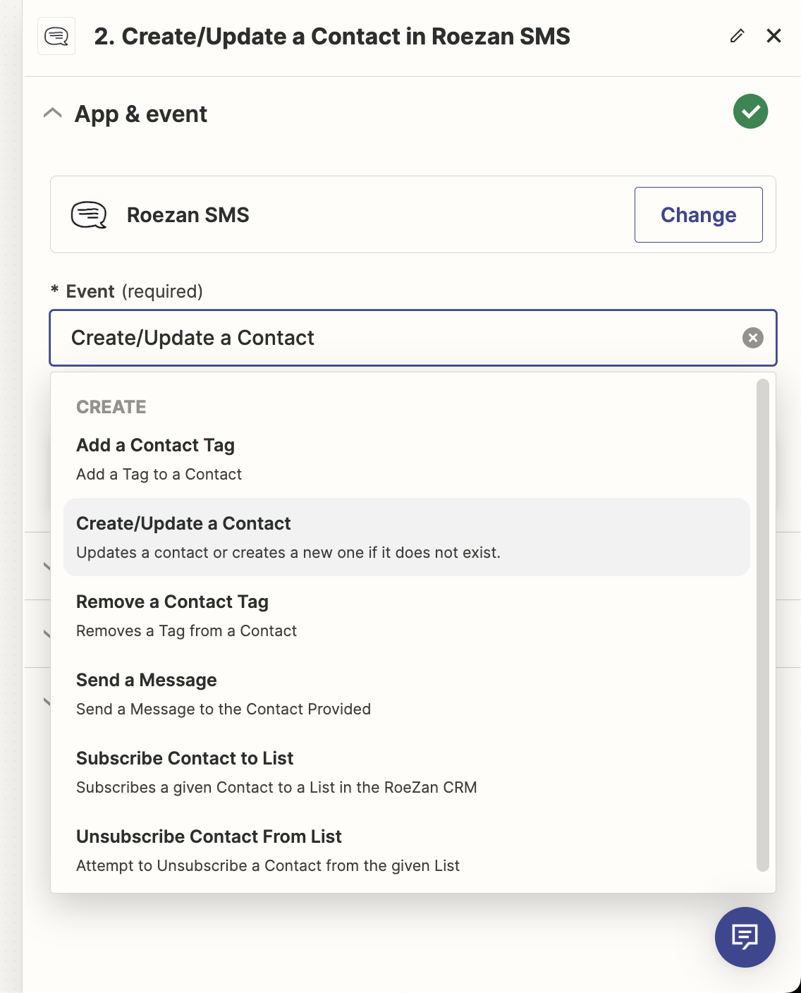The height and width of the screenshot is (993, 801).
Task: Click the green checkmark status icon
Action: 750,111
